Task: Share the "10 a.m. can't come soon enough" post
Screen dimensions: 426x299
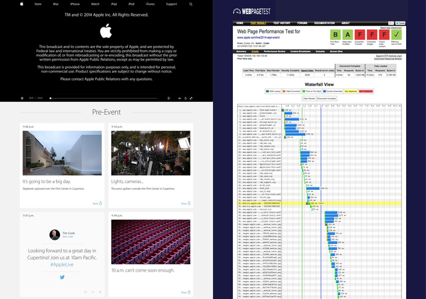Action: [186, 292]
